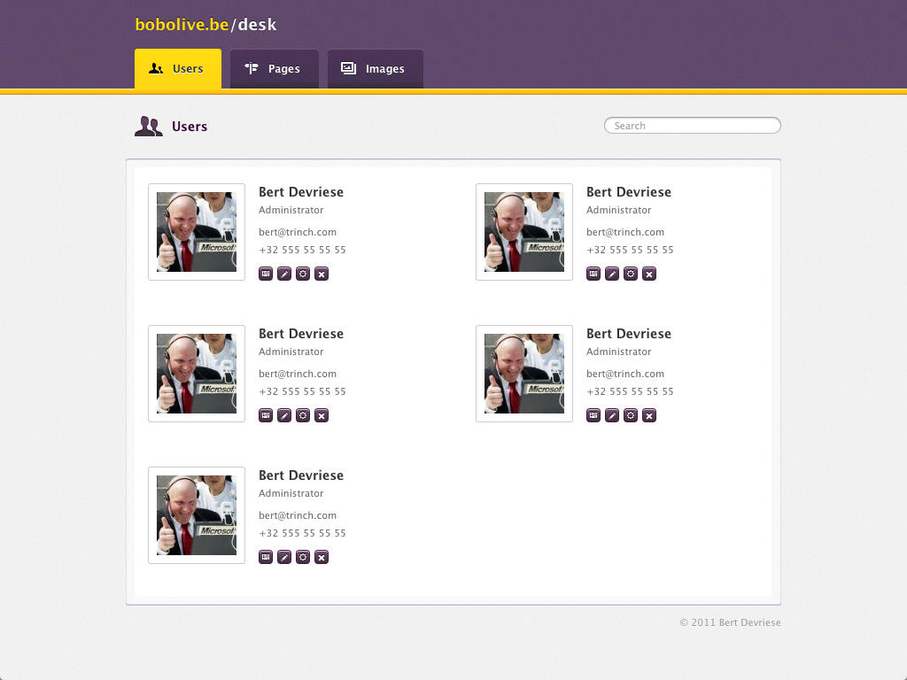Image resolution: width=907 pixels, height=680 pixels.
Task: Click bert@trinch.com in the top-left card
Action: [x=298, y=232]
